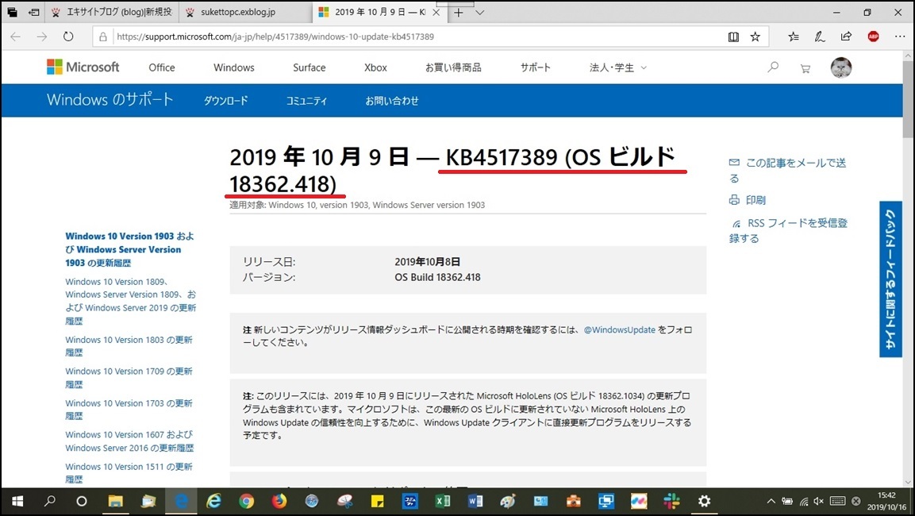915x516 pixels.
Task: Close the active KB4517389 tab
Action: (x=436, y=12)
